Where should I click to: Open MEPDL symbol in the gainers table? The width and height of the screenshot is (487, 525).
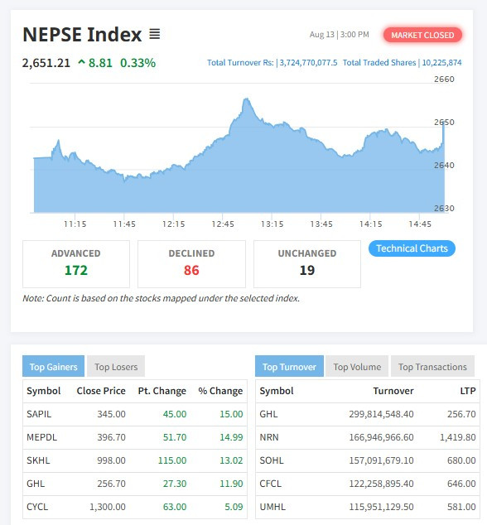coord(42,437)
